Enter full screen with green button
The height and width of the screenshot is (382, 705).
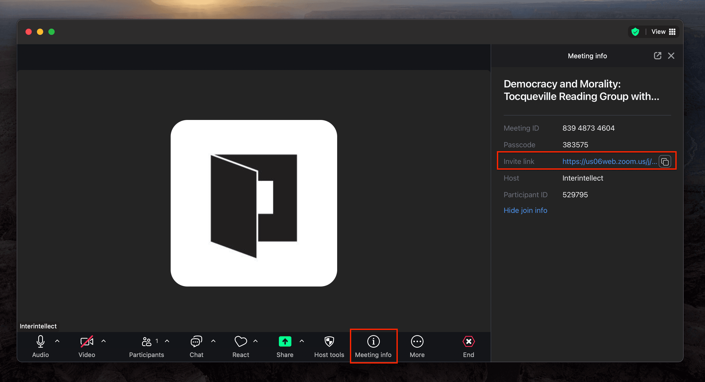[52, 32]
